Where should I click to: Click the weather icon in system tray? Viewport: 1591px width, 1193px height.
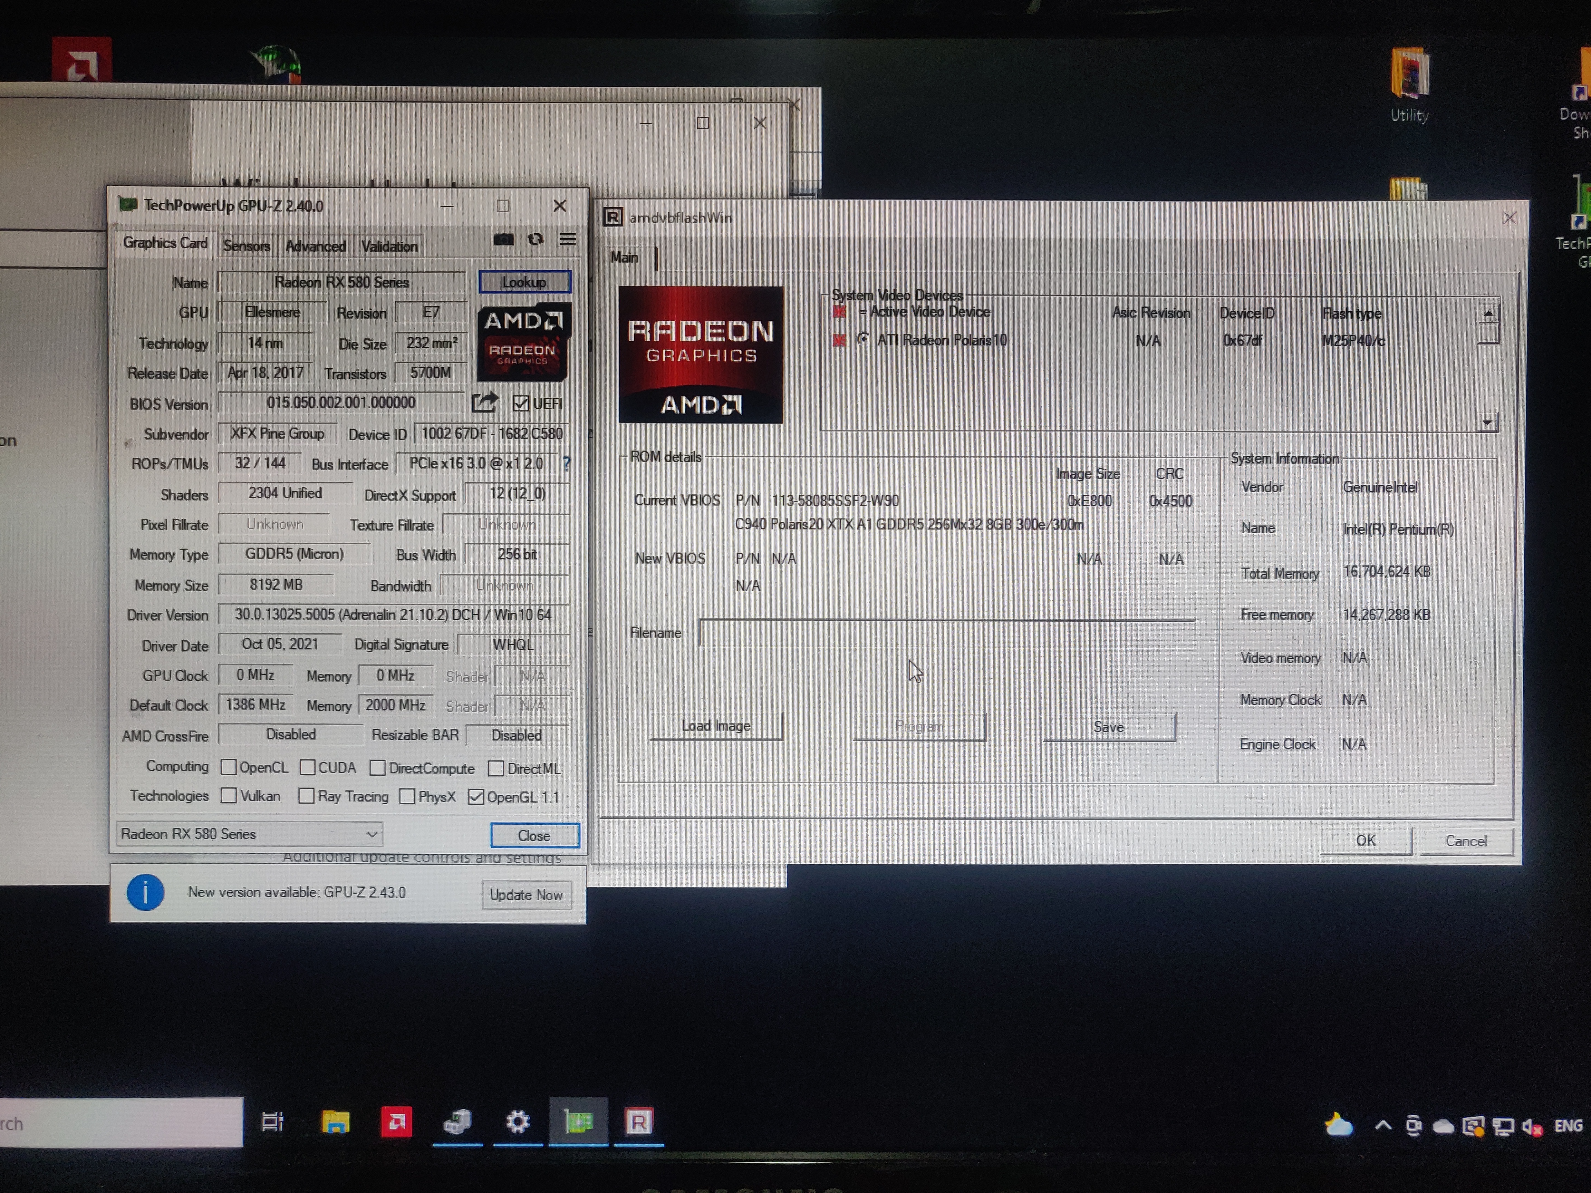click(x=1338, y=1125)
